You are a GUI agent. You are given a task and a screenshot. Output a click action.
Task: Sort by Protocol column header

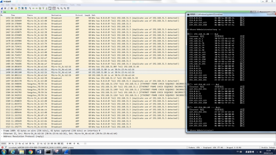pos(79,15)
